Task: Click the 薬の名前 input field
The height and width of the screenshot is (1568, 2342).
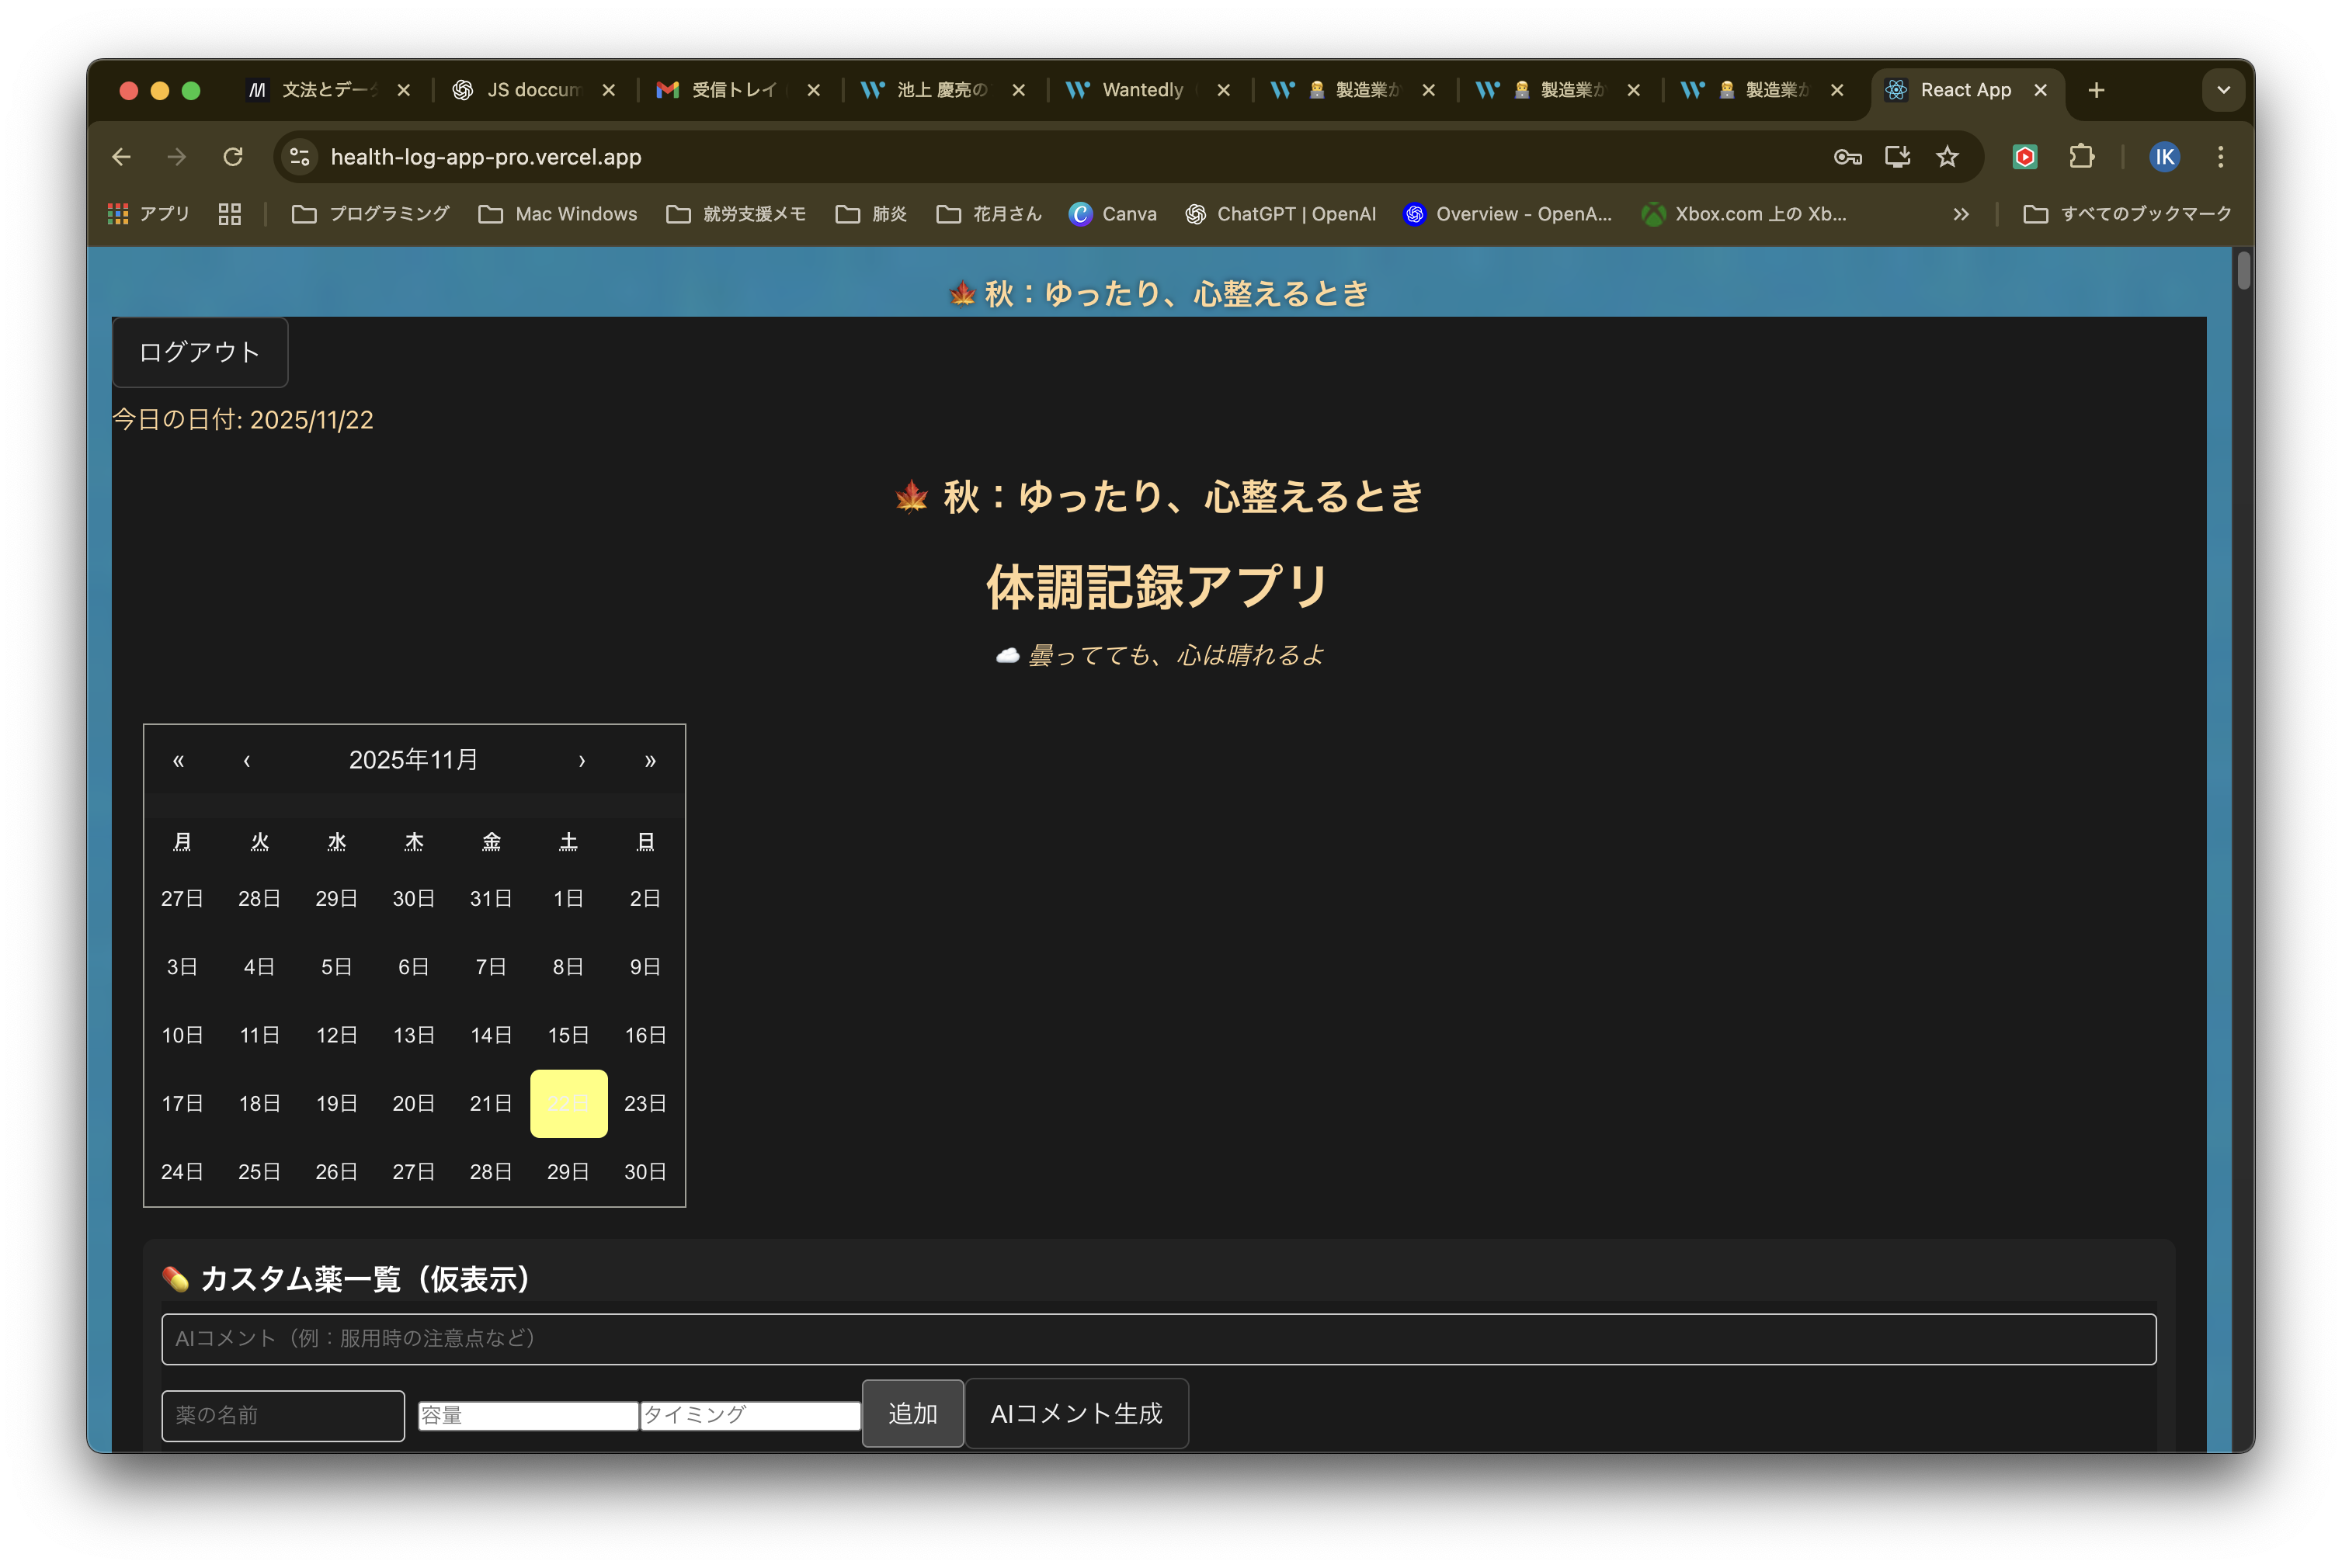Action: [x=283, y=1415]
